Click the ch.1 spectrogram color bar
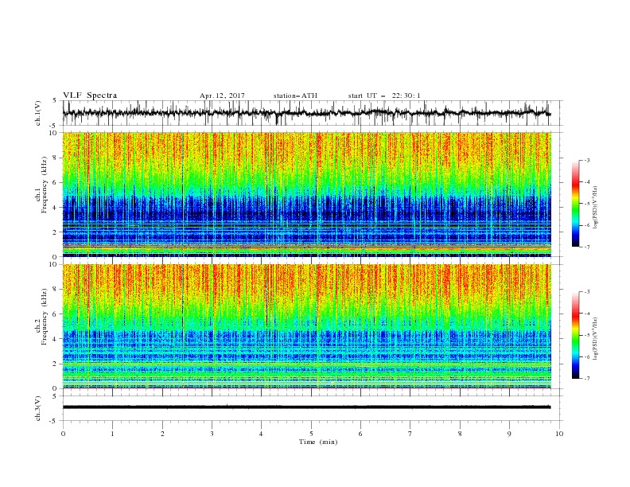This screenshot has width=630, height=487. [x=575, y=204]
